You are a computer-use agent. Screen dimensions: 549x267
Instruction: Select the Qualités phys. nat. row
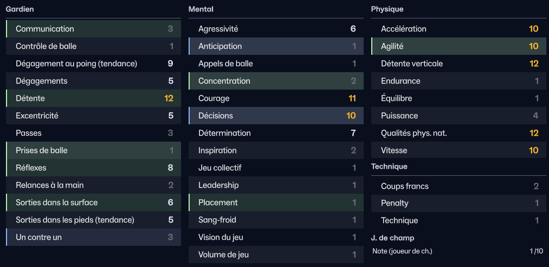(458, 133)
